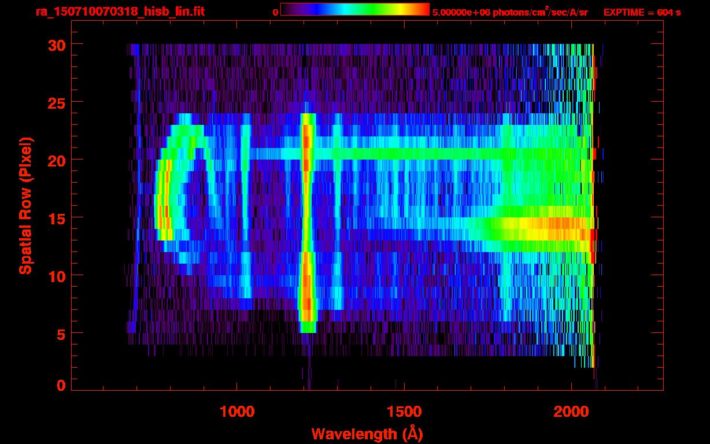Click the y-axis tick label 15

point(56,218)
